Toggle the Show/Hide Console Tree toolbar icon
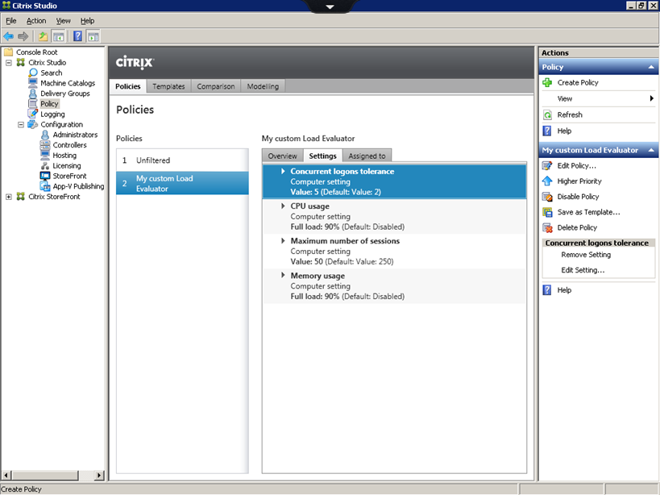The width and height of the screenshot is (660, 495). coord(58,36)
